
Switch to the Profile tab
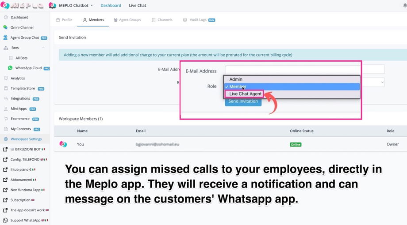click(64, 20)
